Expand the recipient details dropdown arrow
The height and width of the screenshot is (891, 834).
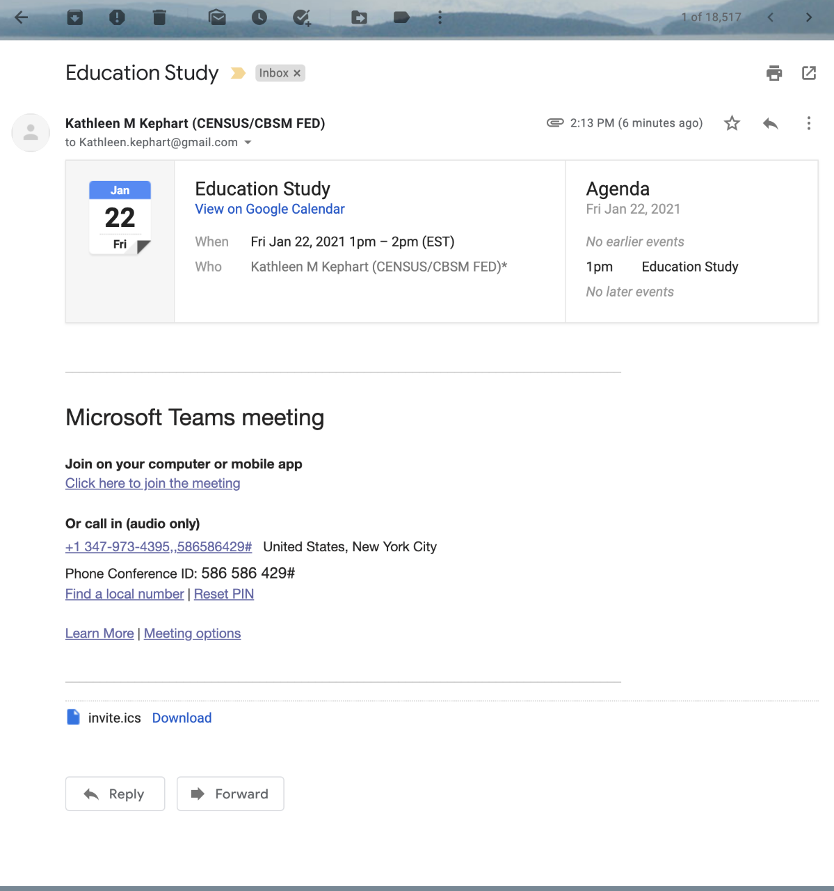[x=248, y=143]
